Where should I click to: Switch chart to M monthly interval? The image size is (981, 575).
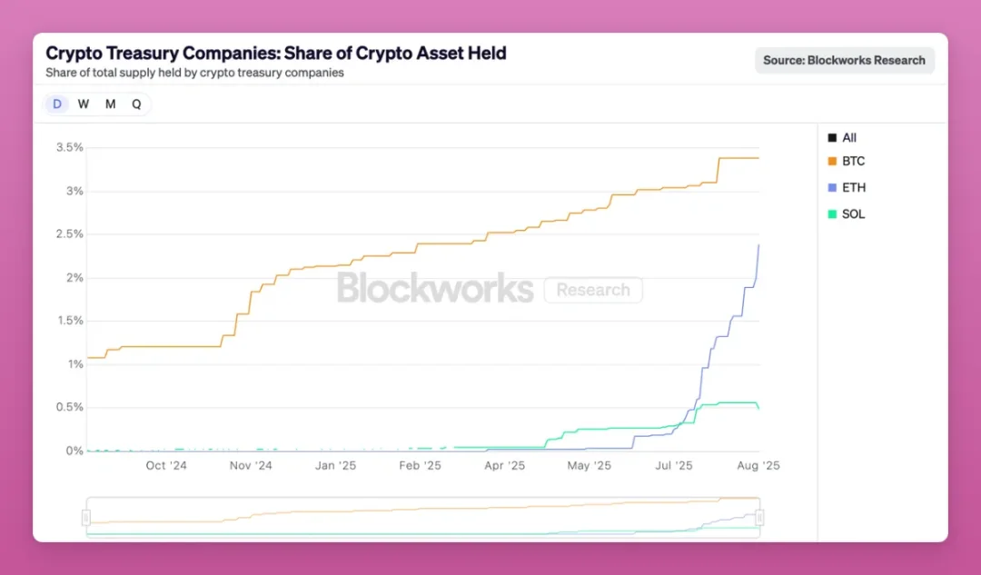110,104
